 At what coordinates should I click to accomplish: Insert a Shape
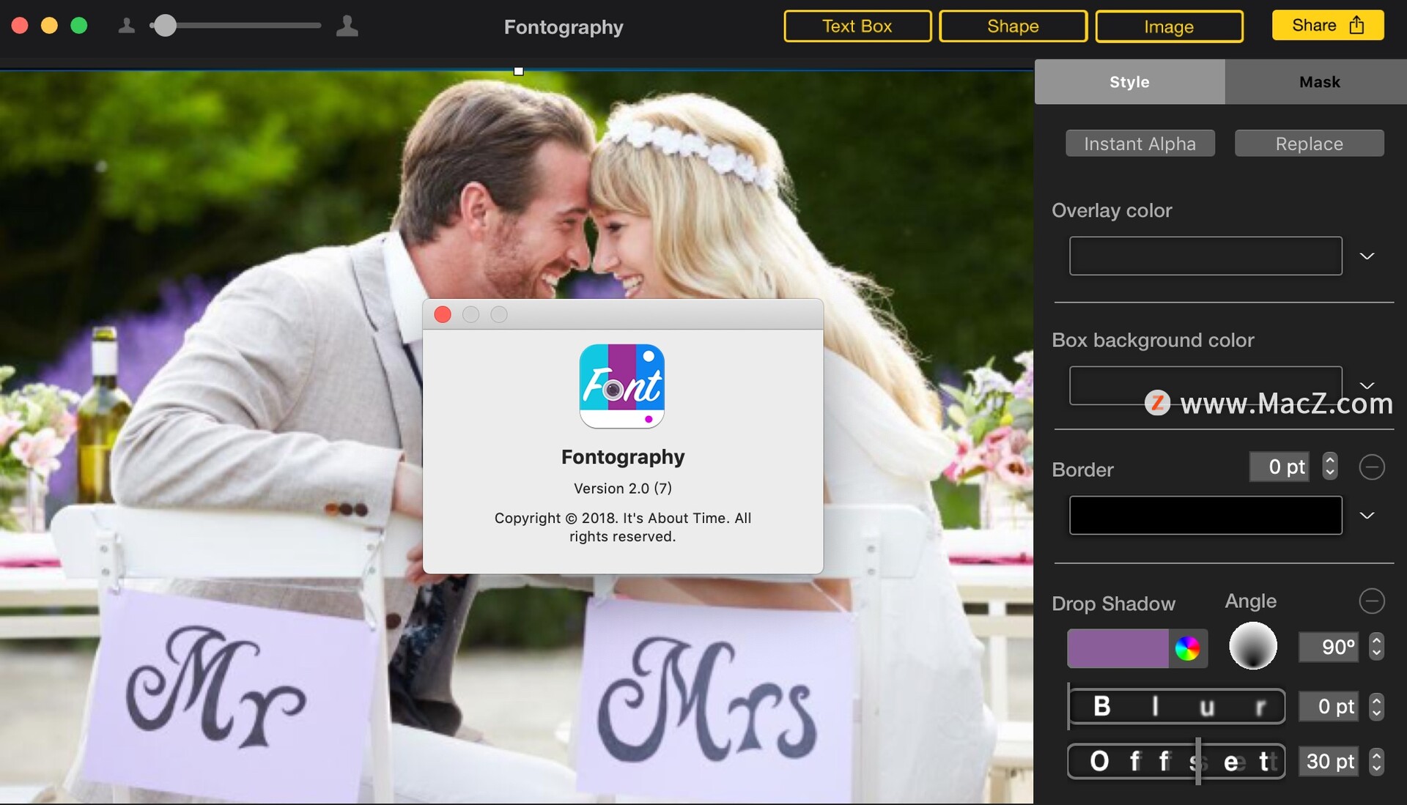[1013, 26]
